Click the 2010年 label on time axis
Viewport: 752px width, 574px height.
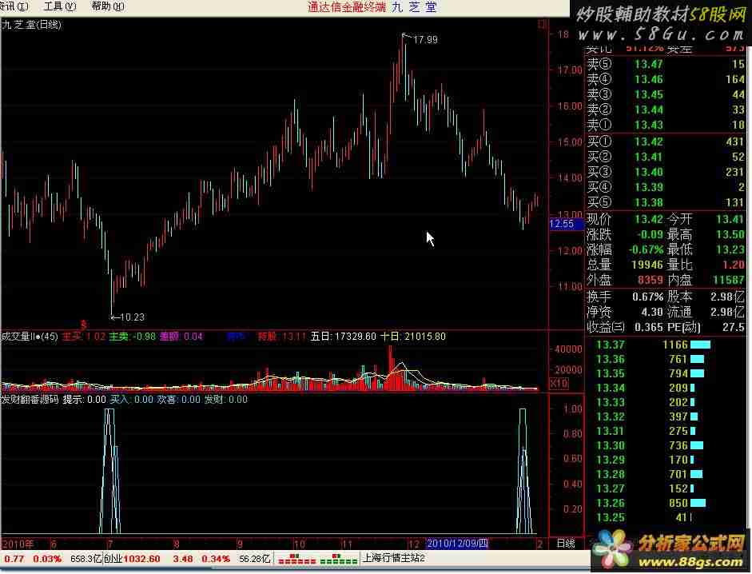point(18,544)
